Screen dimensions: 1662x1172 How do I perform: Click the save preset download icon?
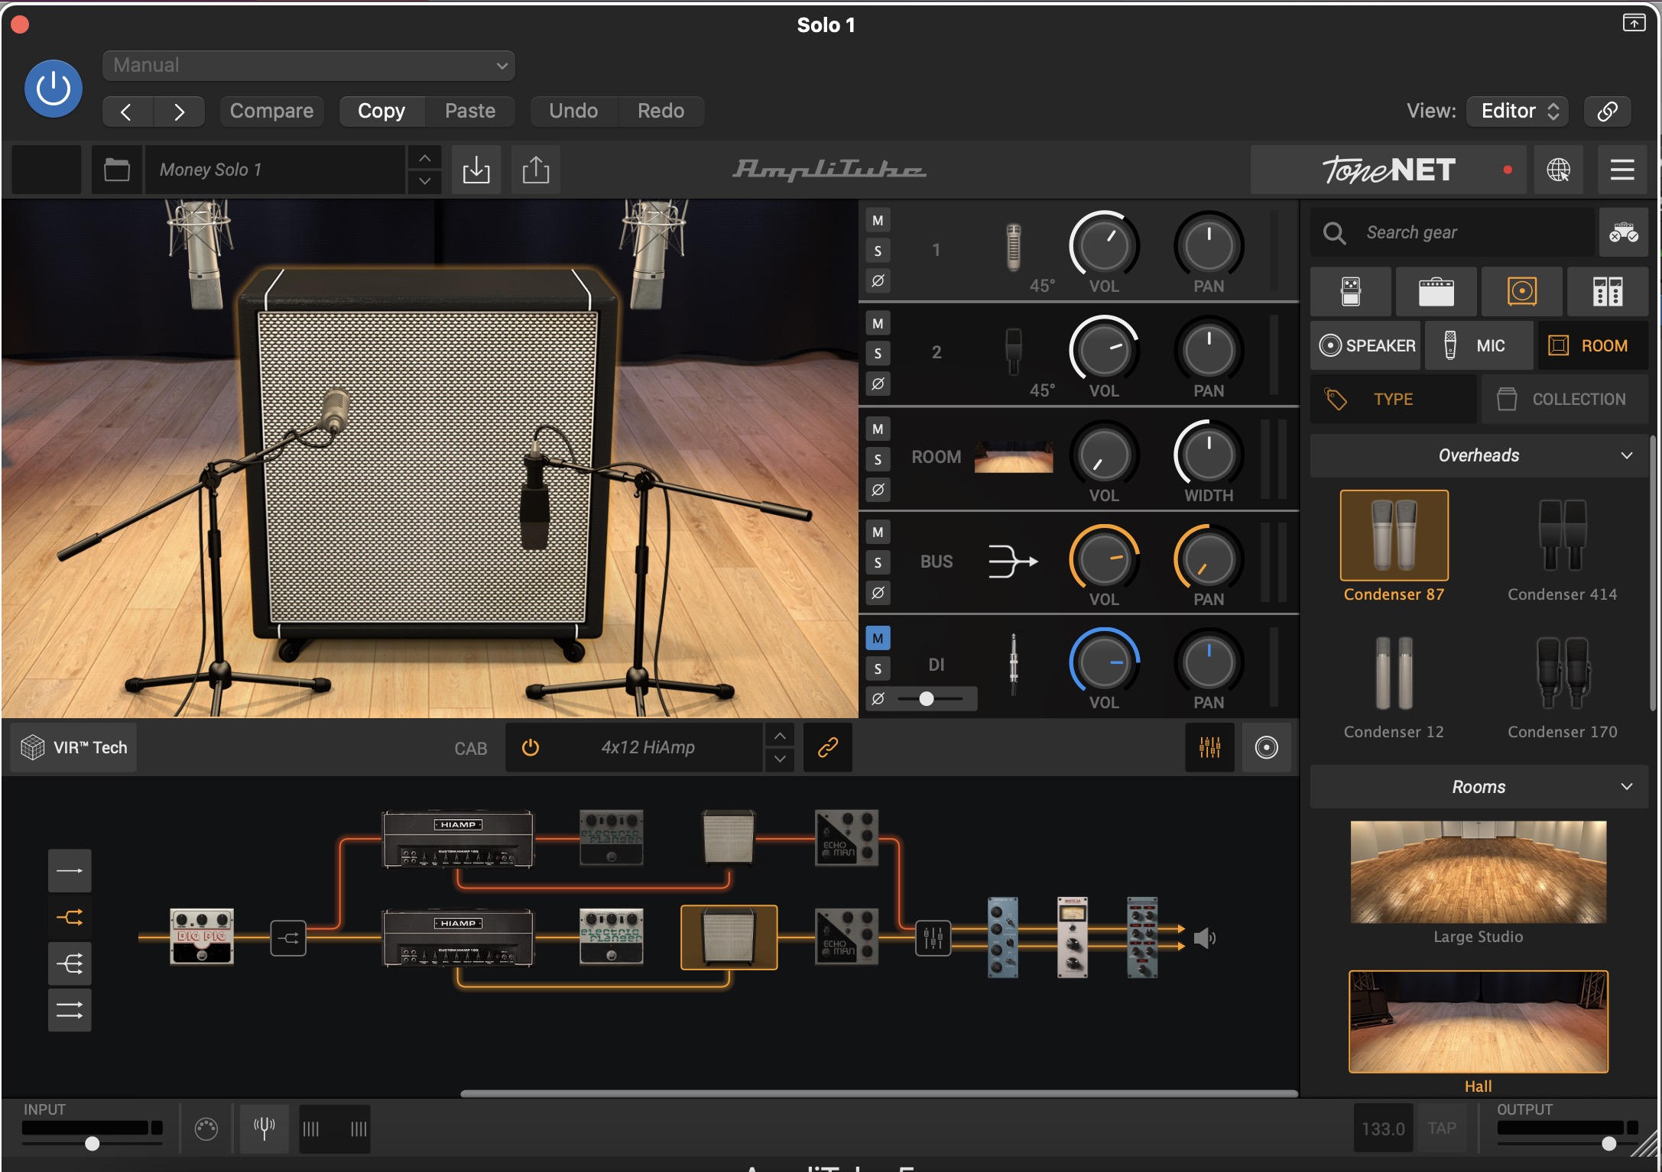pos(476,169)
